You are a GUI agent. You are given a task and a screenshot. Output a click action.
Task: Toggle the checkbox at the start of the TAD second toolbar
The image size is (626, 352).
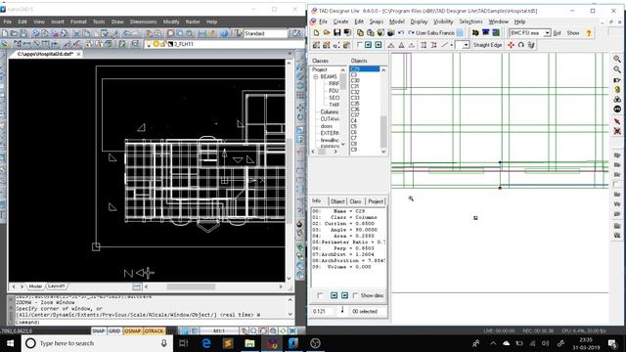359,45
